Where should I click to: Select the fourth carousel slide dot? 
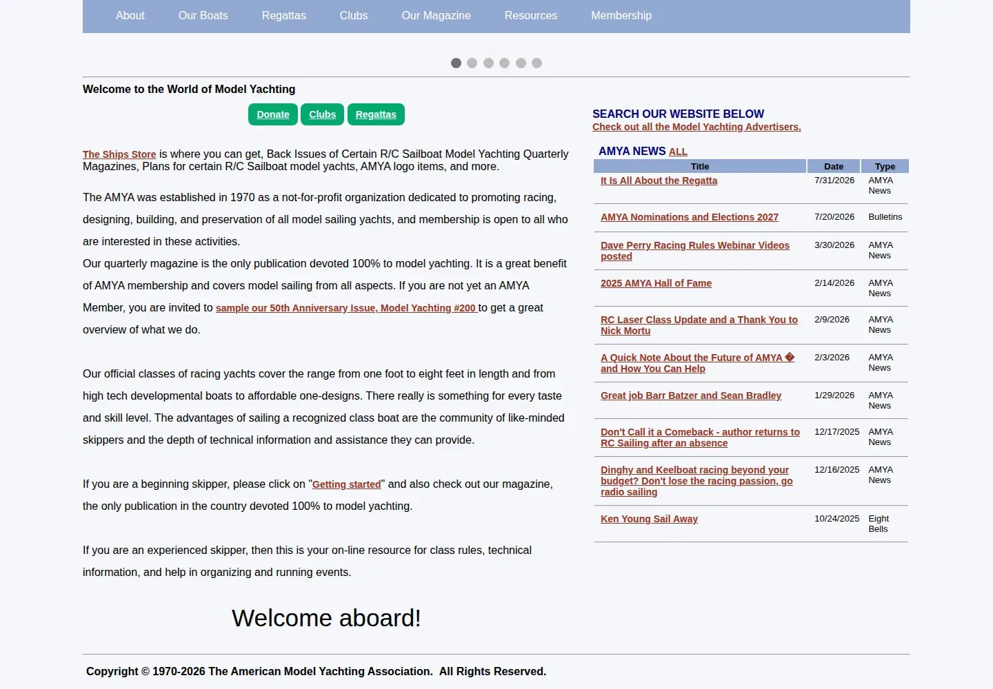pyautogui.click(x=504, y=63)
